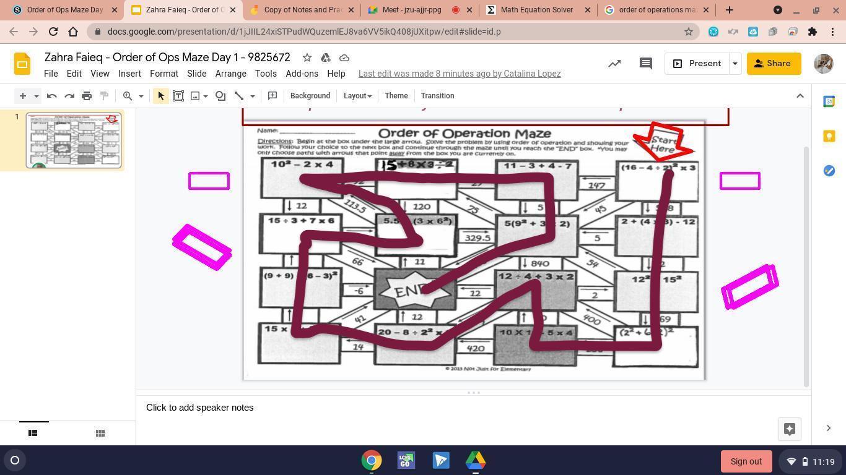Image resolution: width=846 pixels, height=475 pixels.
Task: Open the Google Slides home logo
Action: [22, 64]
